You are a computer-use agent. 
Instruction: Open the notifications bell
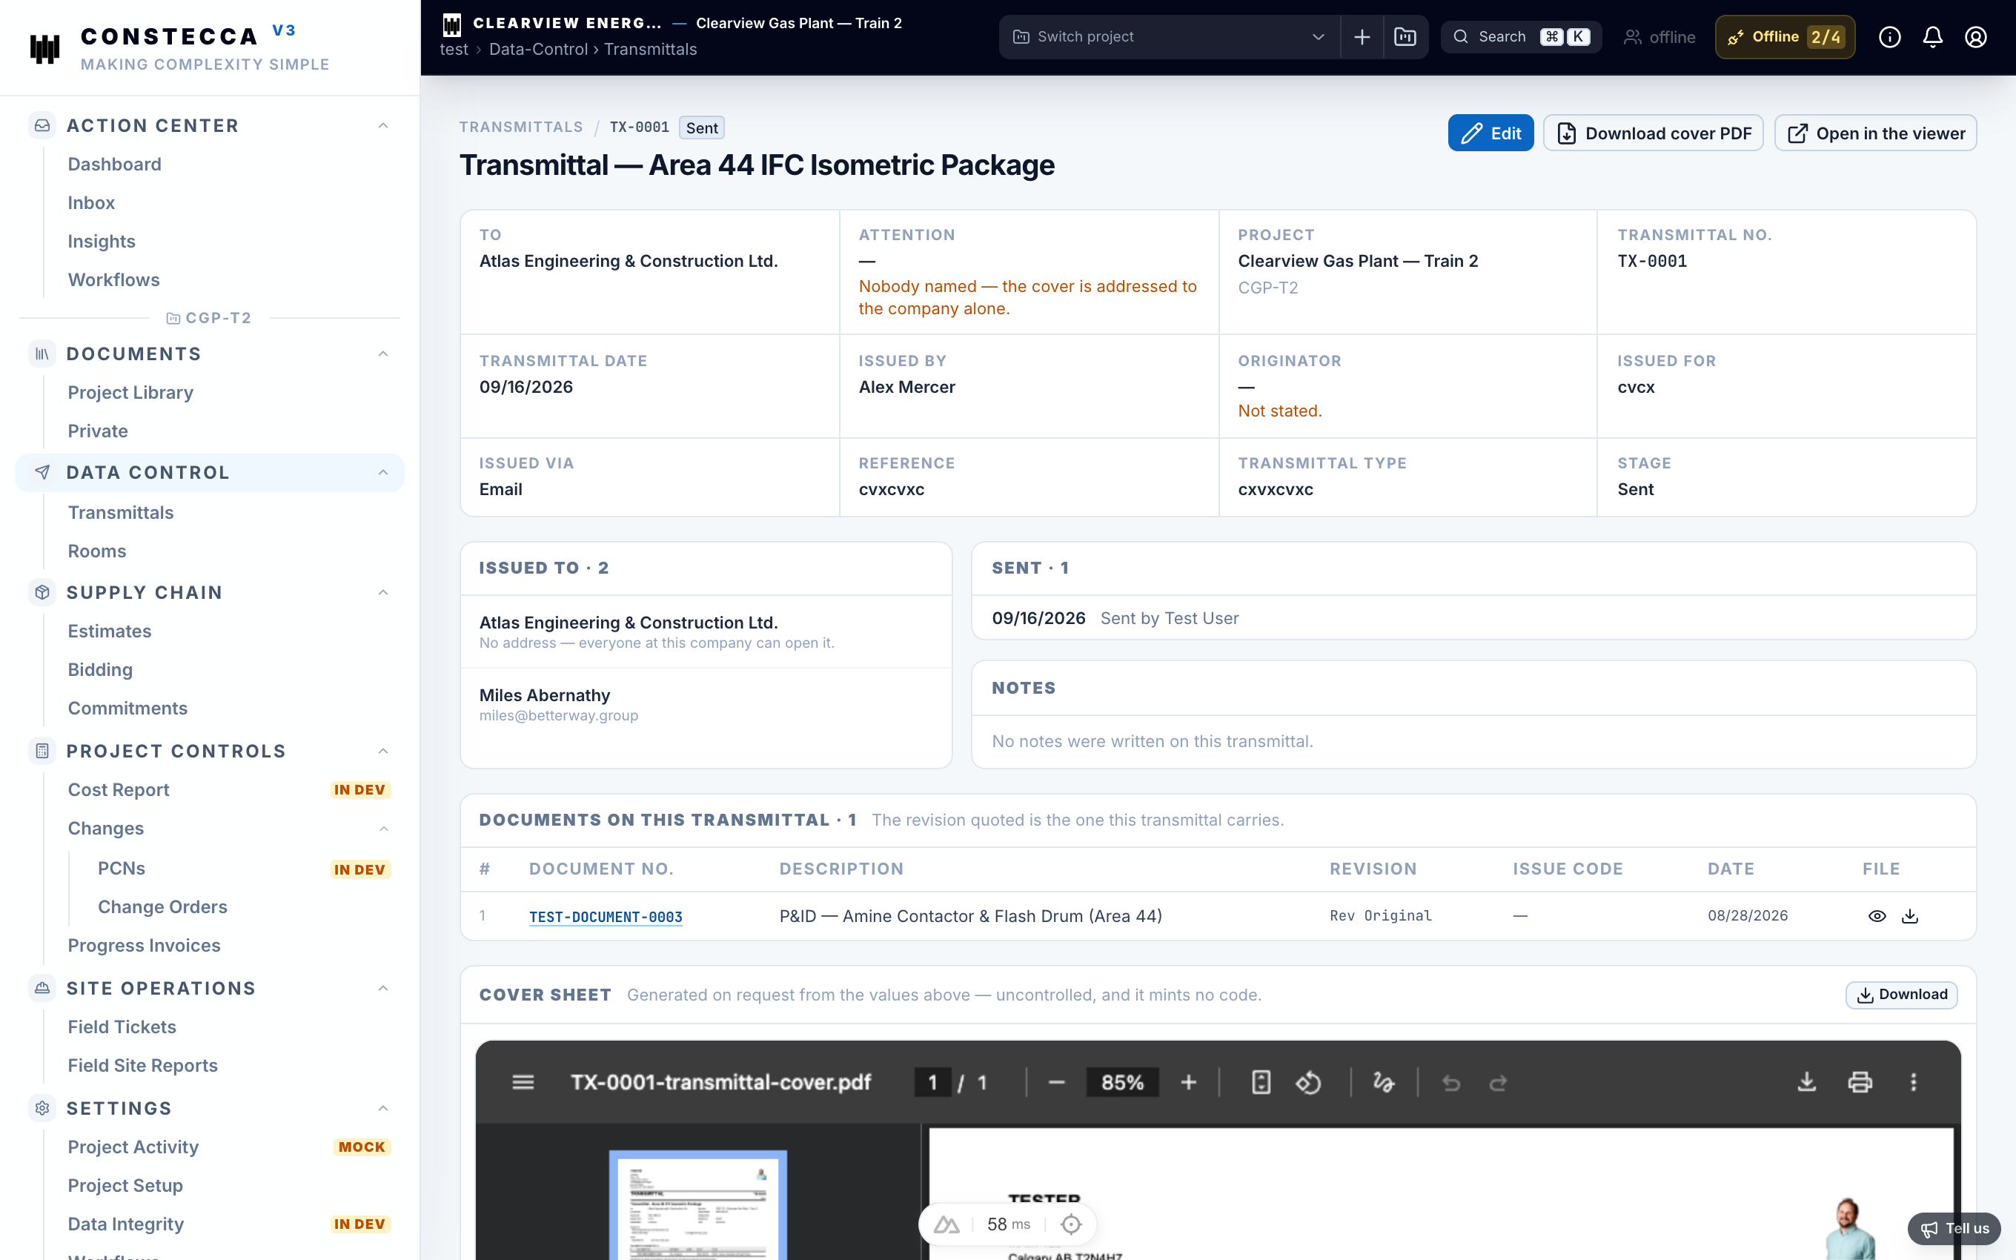tap(1933, 36)
